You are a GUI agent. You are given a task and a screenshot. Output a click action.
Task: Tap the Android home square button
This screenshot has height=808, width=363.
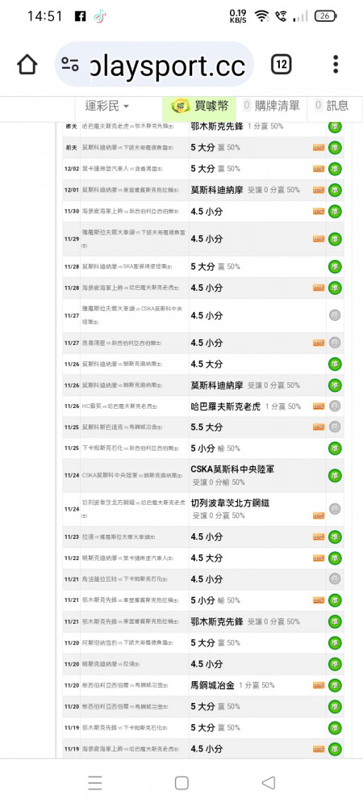click(x=181, y=783)
